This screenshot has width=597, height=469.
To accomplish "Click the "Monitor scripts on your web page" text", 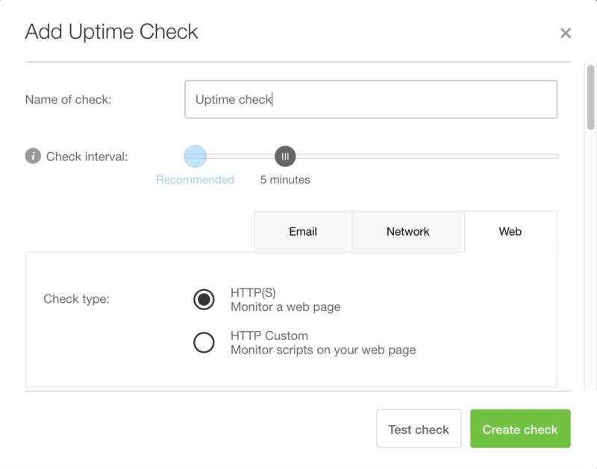I will click(322, 350).
